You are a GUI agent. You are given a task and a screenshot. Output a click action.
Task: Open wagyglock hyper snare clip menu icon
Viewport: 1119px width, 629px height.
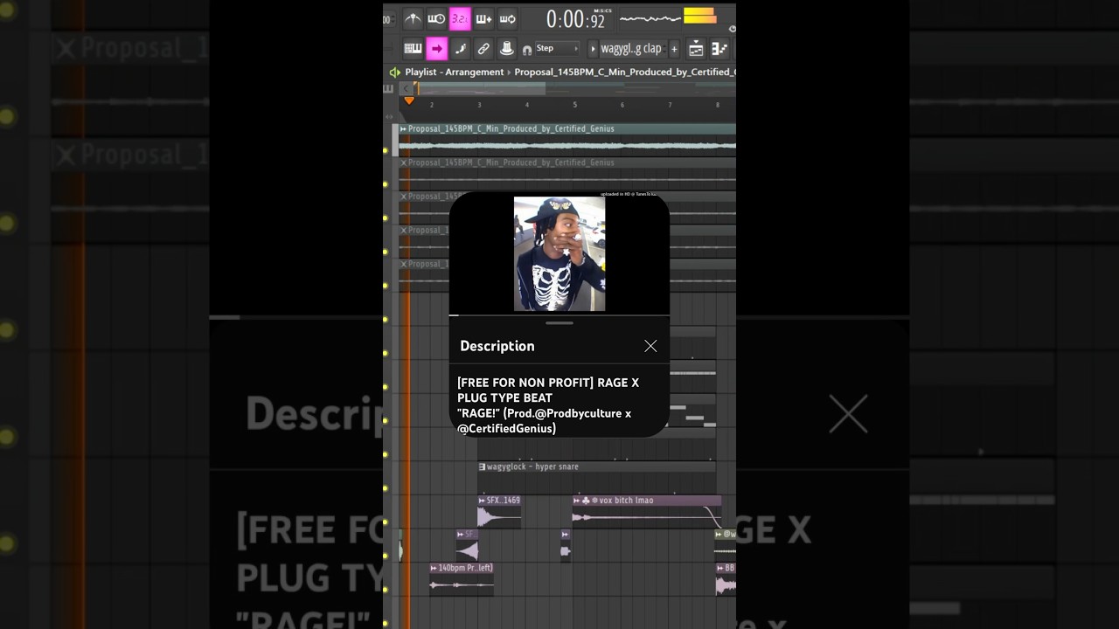[x=482, y=467]
